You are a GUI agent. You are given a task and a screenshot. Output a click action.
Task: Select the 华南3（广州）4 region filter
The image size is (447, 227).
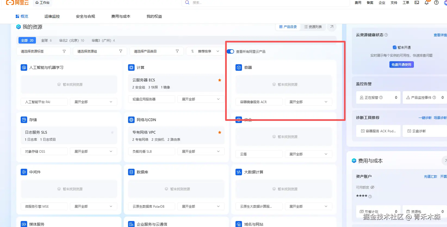pyautogui.click(x=103, y=40)
